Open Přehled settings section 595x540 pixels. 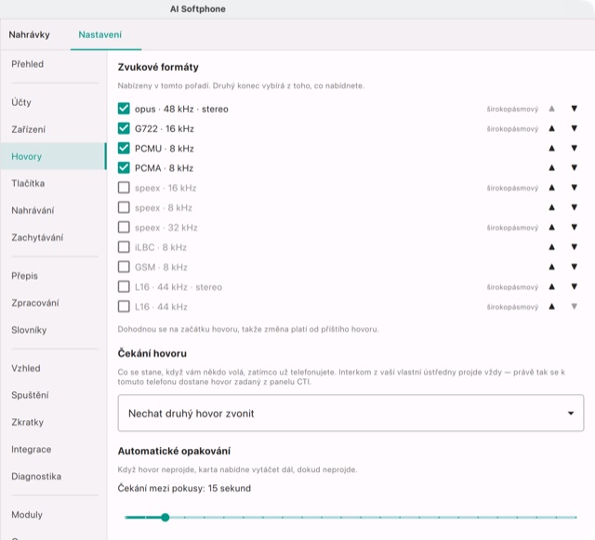coord(54,64)
